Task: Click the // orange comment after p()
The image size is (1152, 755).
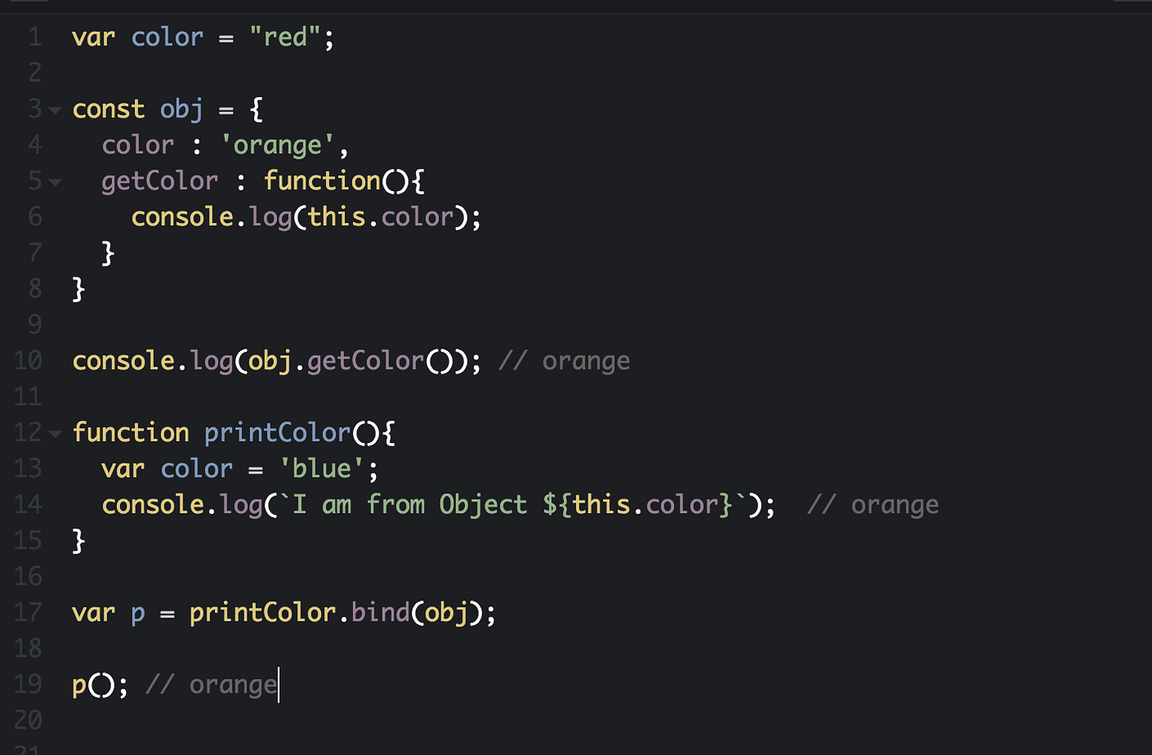Action: click(x=210, y=683)
